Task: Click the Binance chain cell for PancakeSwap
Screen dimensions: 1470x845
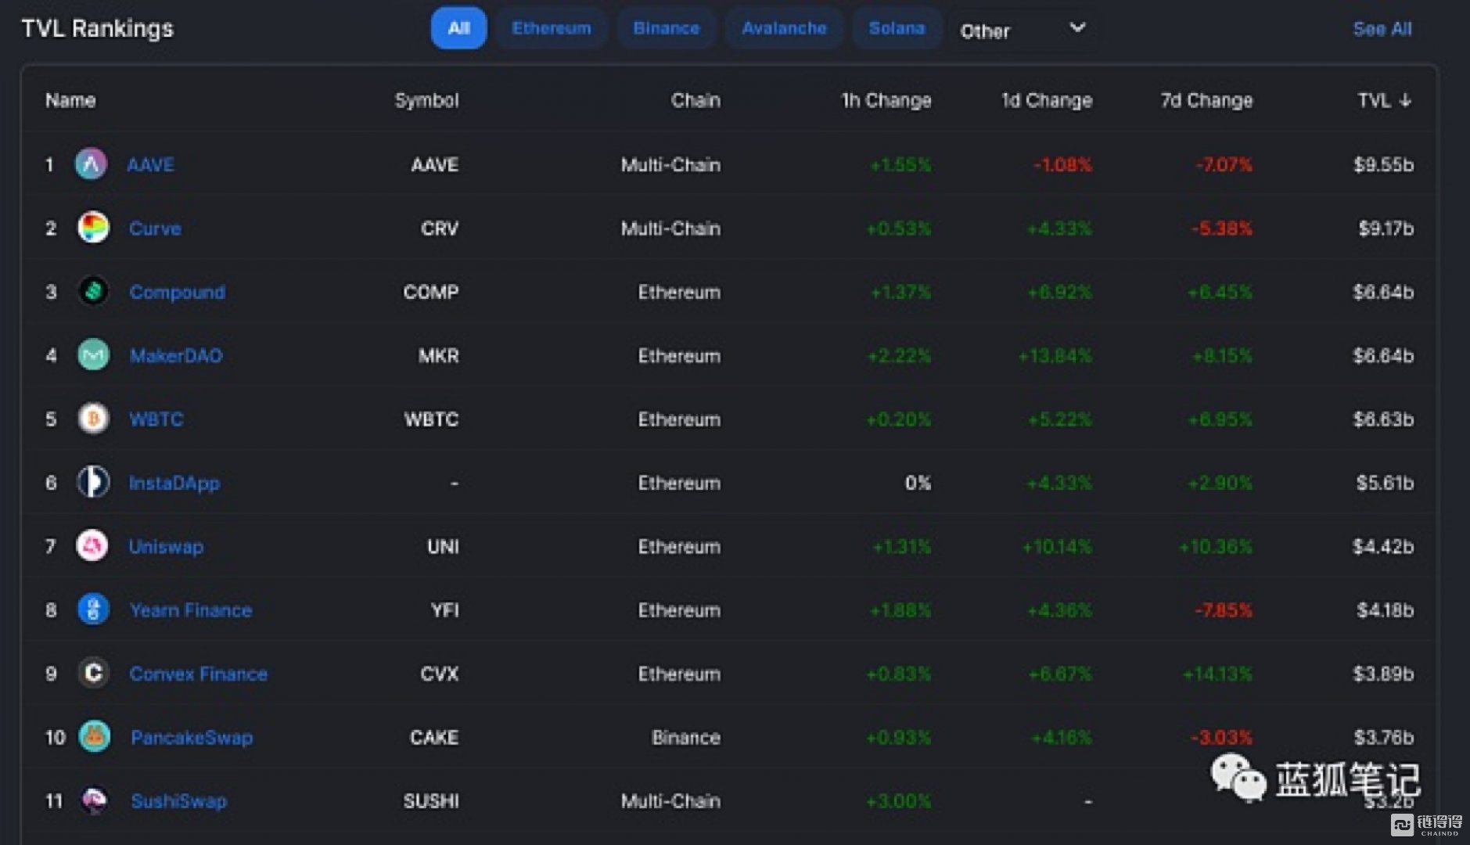Action: 685,737
